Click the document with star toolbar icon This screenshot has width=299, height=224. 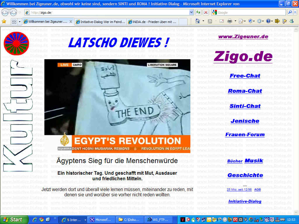coord(284,21)
